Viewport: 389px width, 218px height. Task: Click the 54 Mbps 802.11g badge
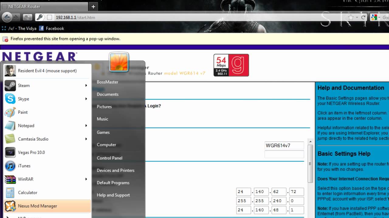pos(231,65)
